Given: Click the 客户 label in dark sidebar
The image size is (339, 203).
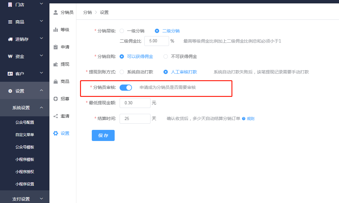Looking at the screenshot, I should tap(20, 74).
